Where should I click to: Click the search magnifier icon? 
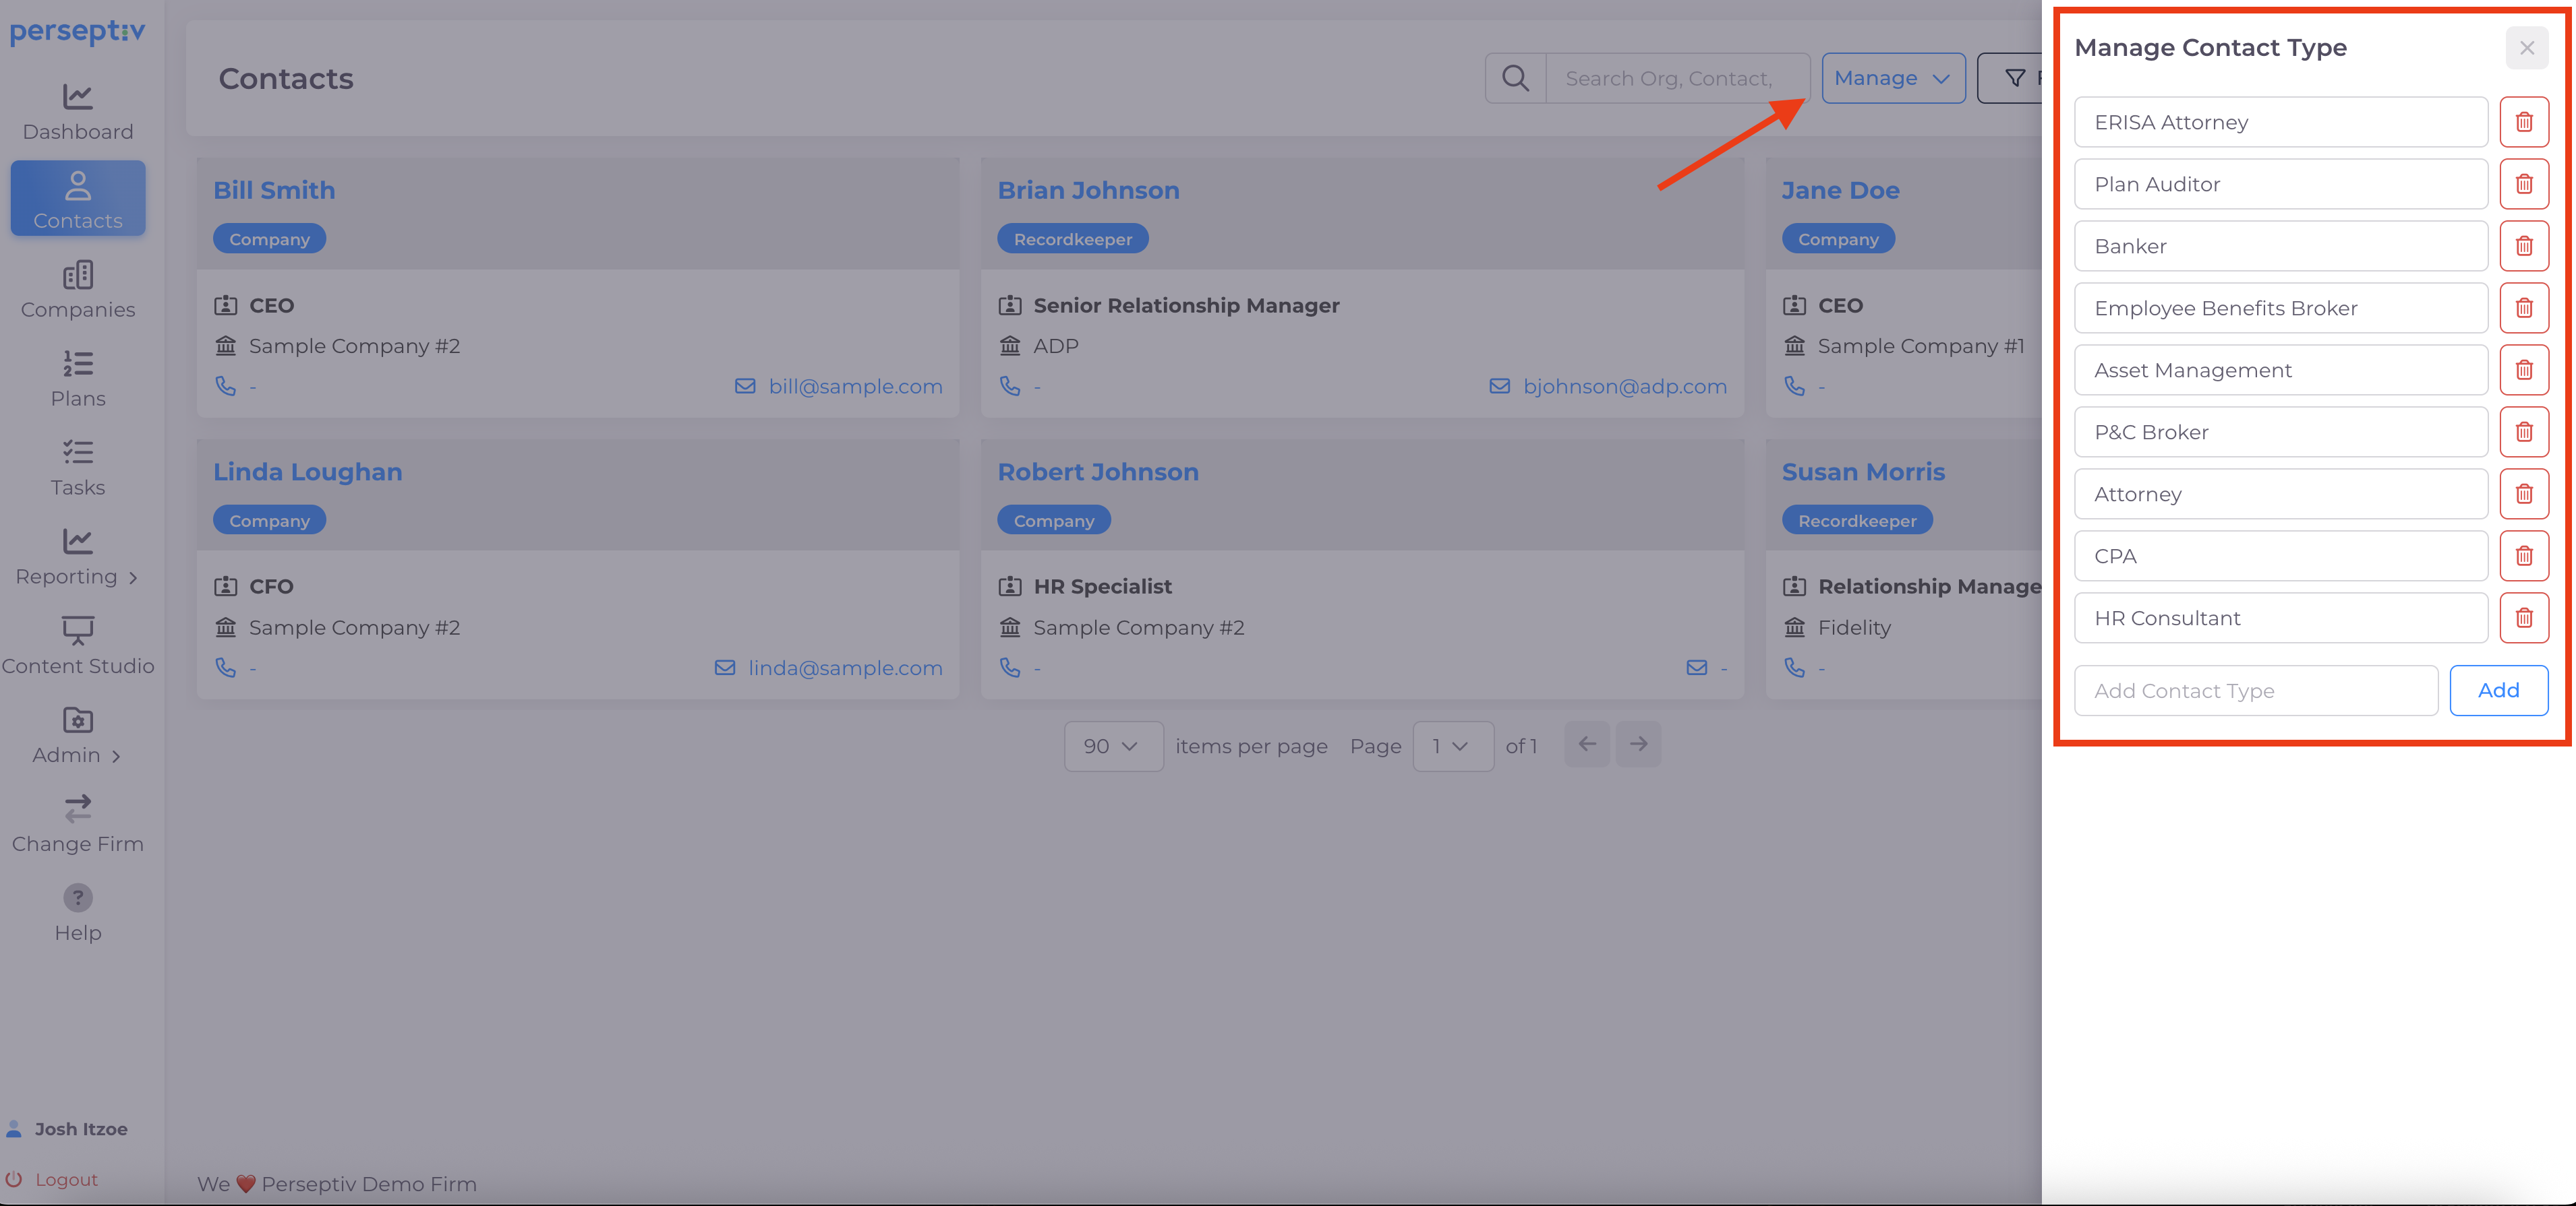1515,78
